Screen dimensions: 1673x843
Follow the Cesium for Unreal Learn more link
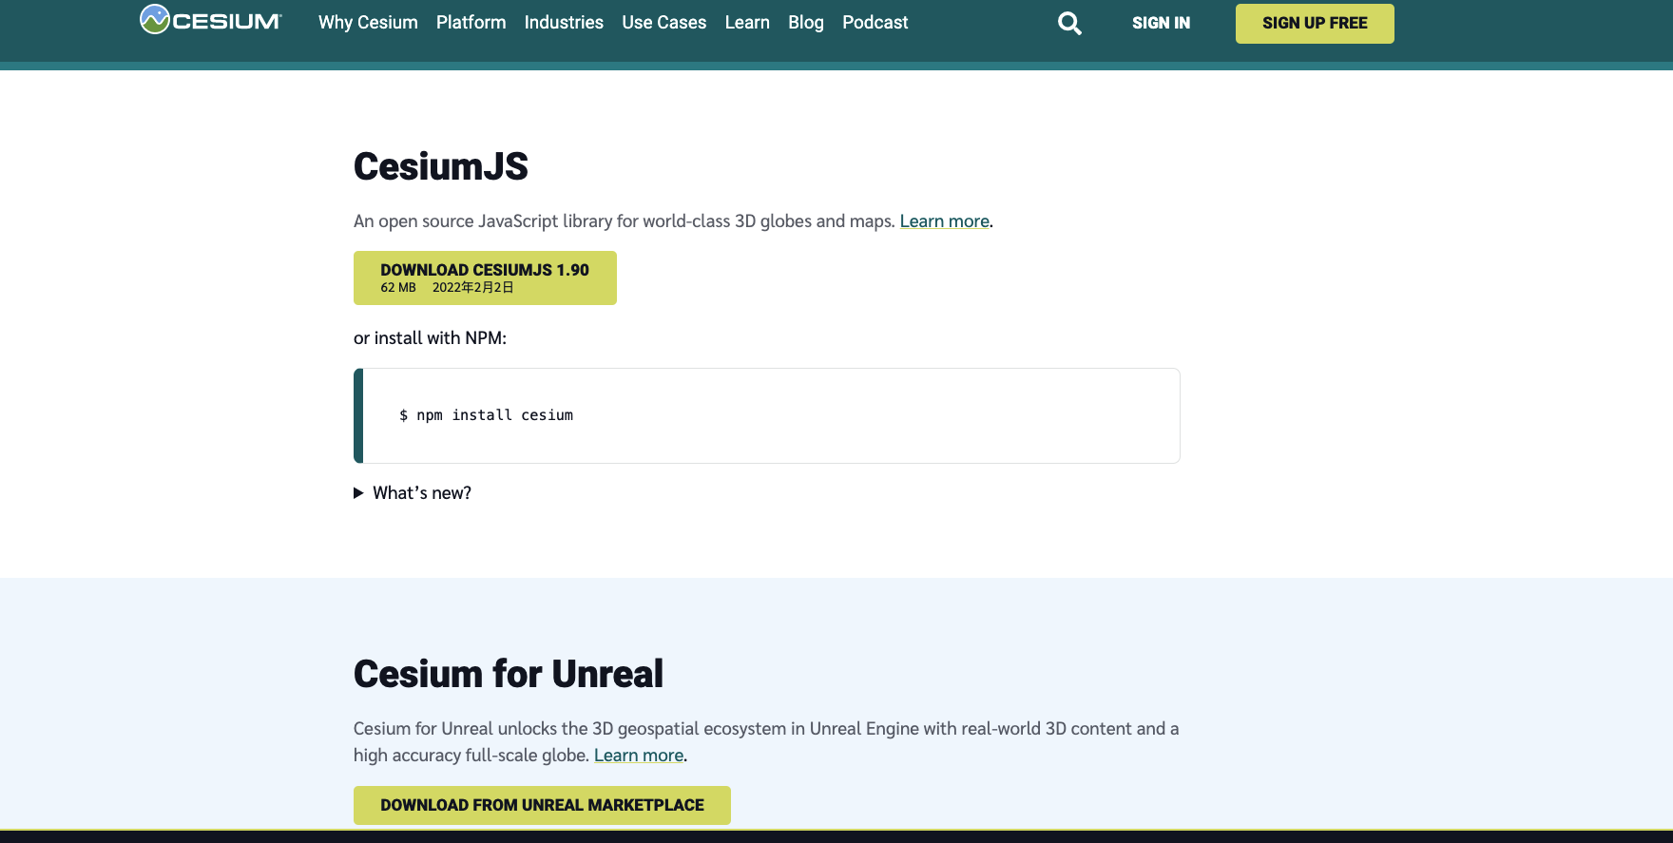tap(639, 756)
